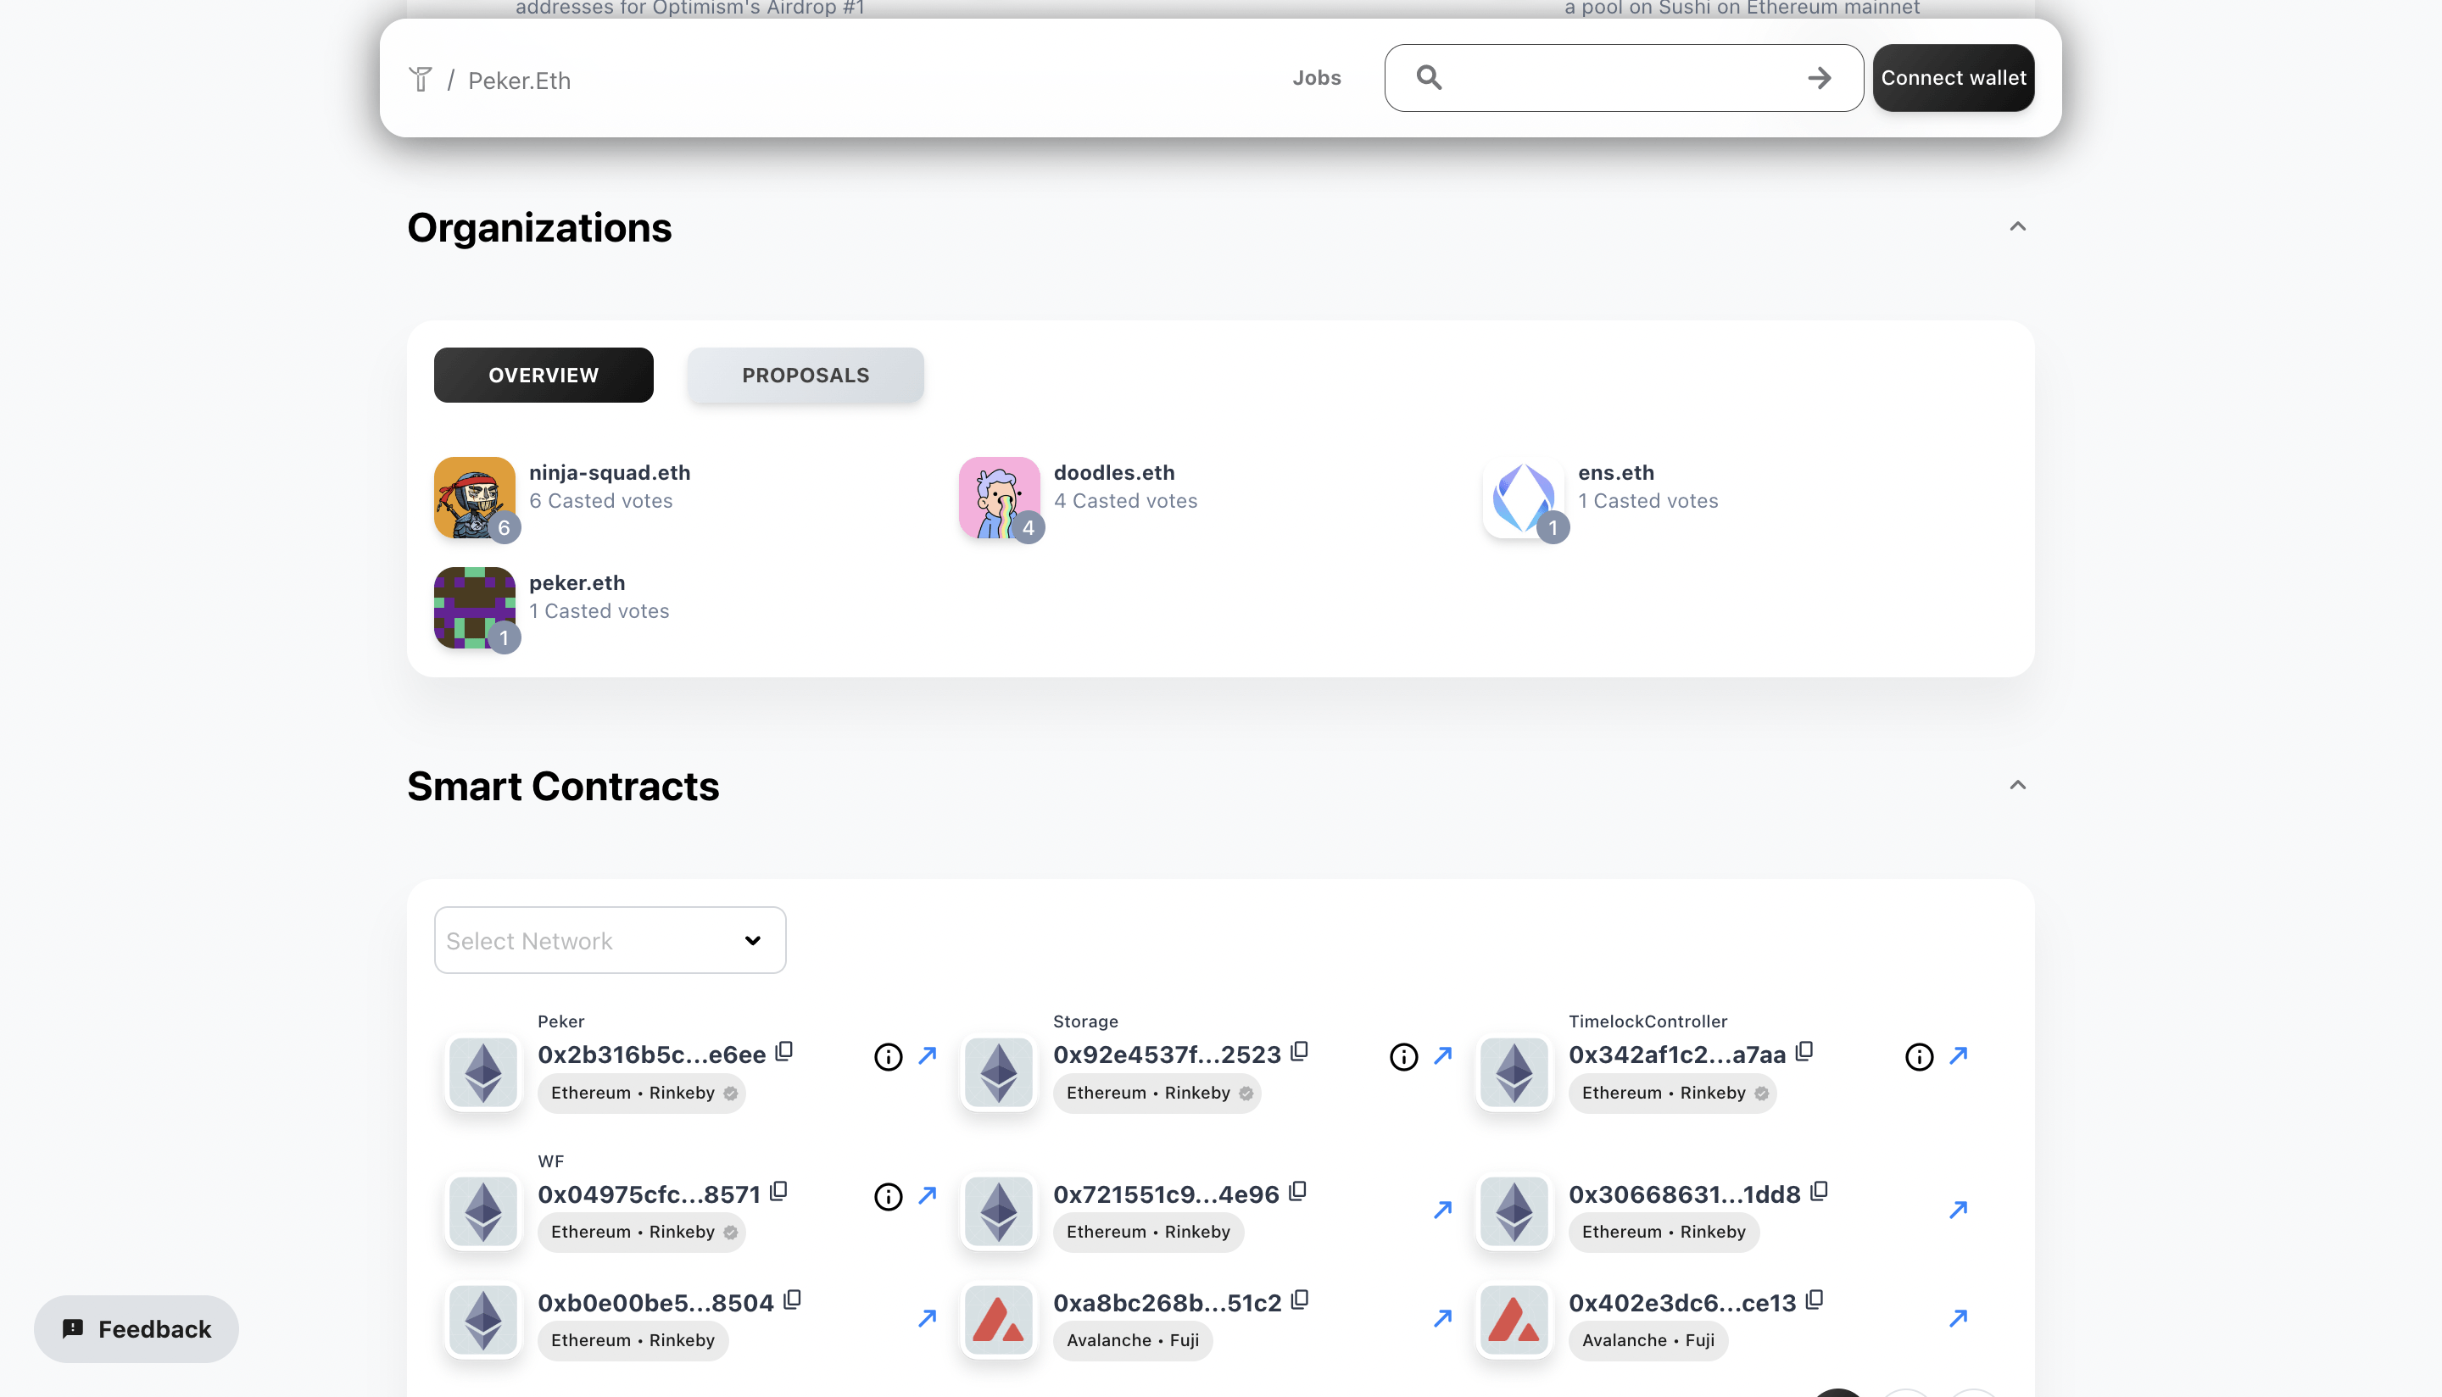Select the Overview tab
Viewport: 2442px width, 1397px height.
tap(544, 376)
